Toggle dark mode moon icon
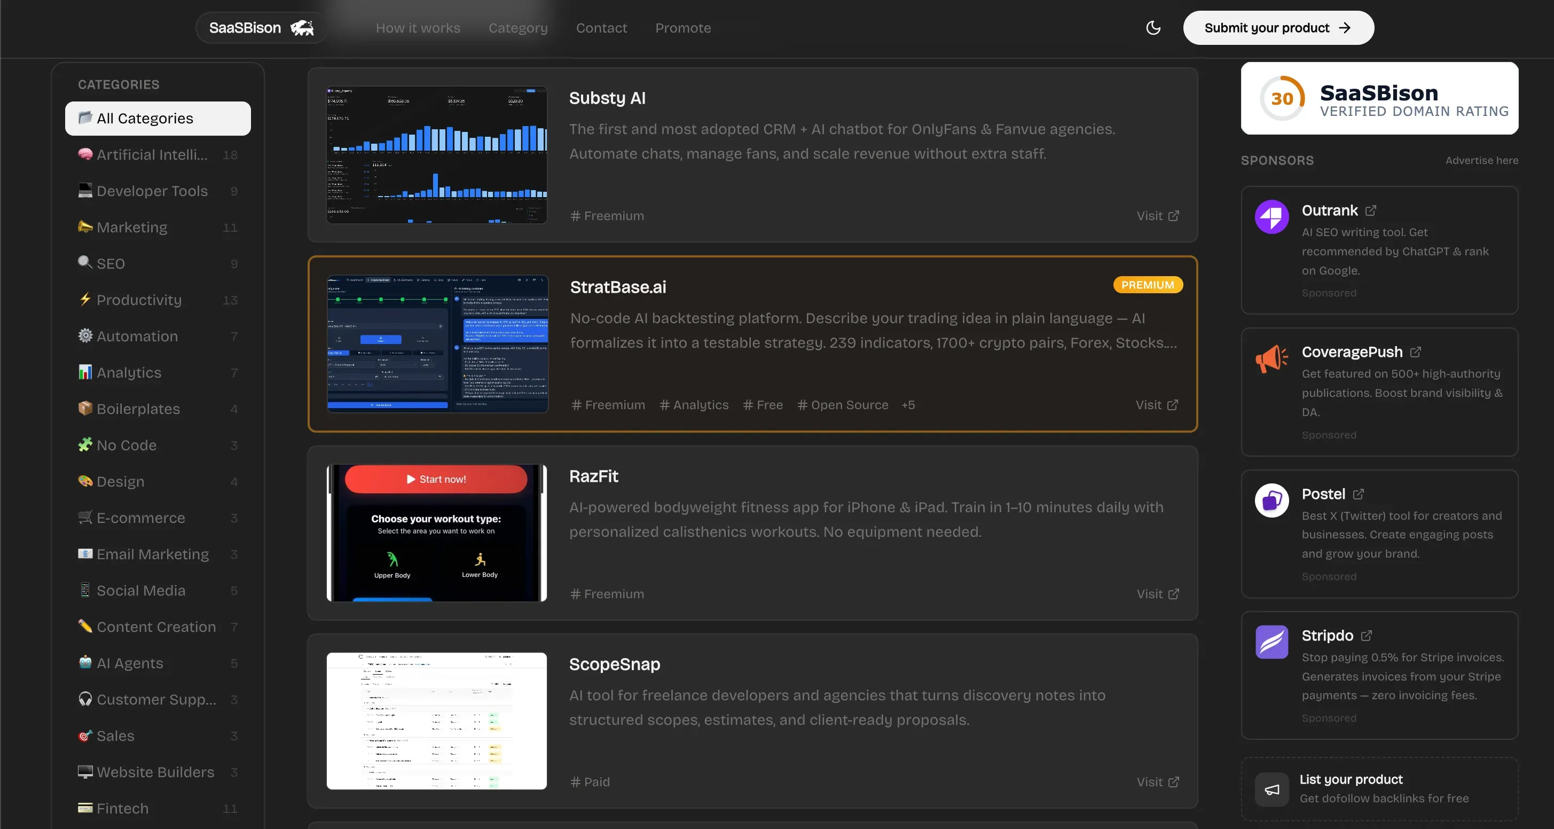The image size is (1554, 829). 1153,28
